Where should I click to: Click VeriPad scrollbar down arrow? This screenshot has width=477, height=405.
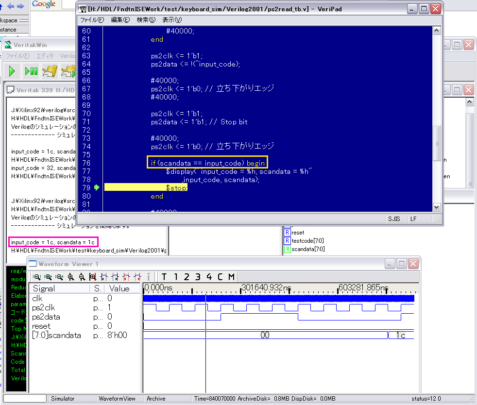point(437,207)
